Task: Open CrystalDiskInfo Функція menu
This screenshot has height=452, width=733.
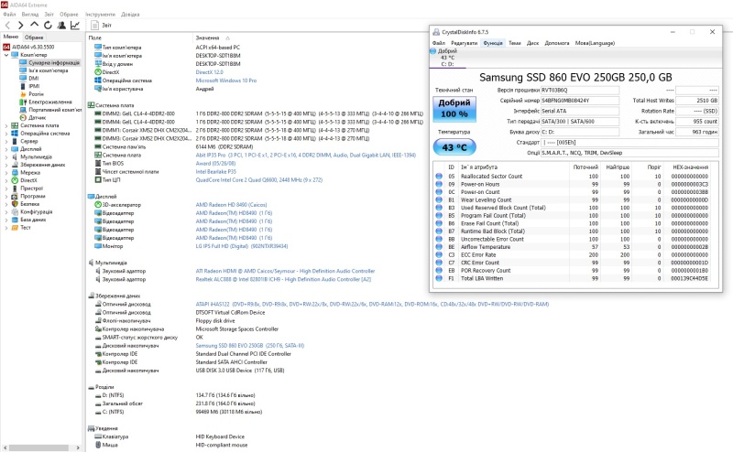Action: coord(493,43)
